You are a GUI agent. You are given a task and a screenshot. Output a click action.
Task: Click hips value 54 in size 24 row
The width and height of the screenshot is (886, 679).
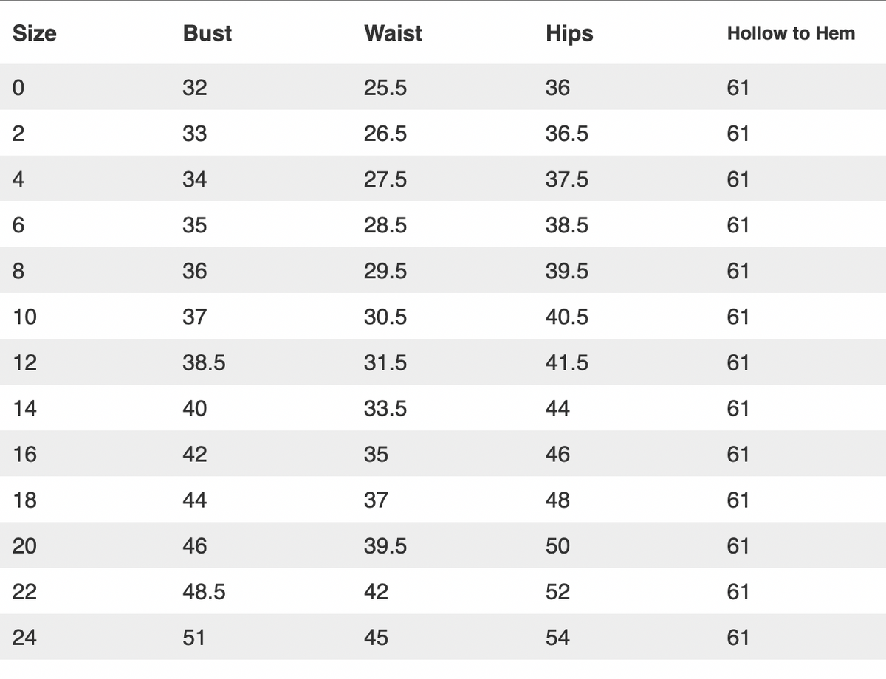pos(558,637)
